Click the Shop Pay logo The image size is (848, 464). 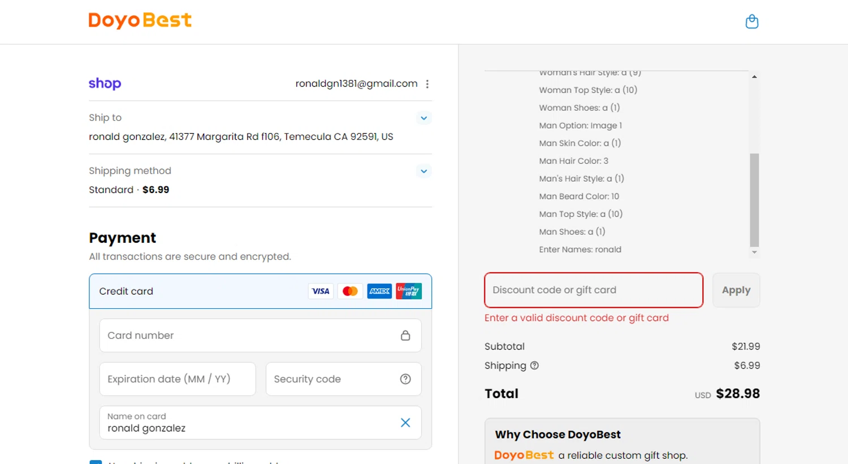[x=105, y=84]
